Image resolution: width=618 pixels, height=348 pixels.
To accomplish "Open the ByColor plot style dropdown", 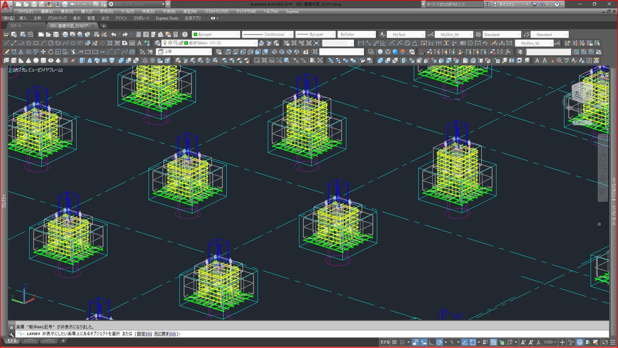I will click(x=356, y=34).
